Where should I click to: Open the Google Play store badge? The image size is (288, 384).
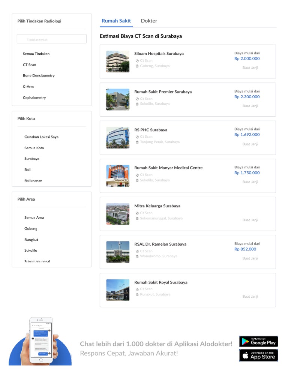click(259, 341)
